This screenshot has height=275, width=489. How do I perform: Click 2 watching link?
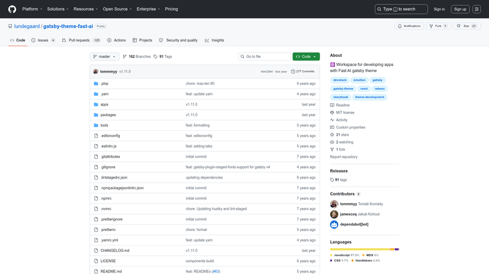click(342, 142)
